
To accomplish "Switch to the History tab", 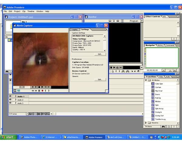I will click(160, 45).
